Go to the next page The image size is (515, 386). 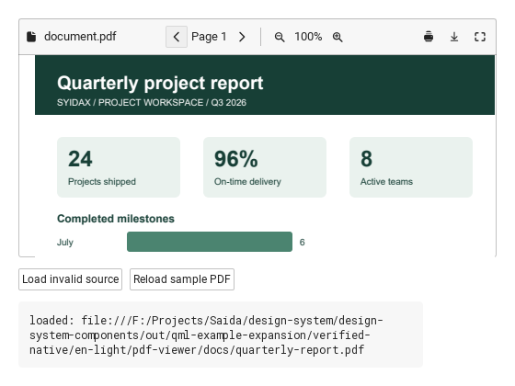click(x=242, y=37)
